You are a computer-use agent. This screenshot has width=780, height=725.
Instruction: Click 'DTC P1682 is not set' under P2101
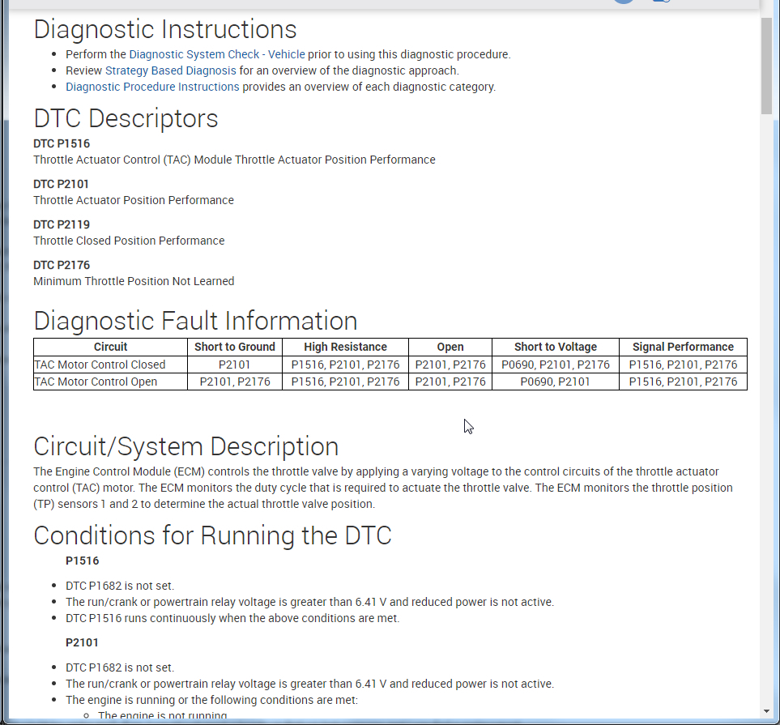pyautogui.click(x=120, y=667)
